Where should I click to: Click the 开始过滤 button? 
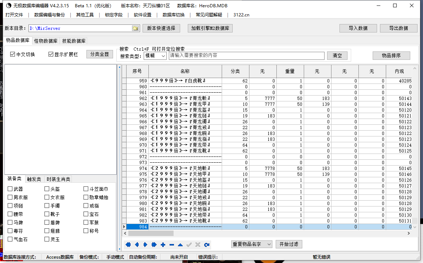point(289,244)
